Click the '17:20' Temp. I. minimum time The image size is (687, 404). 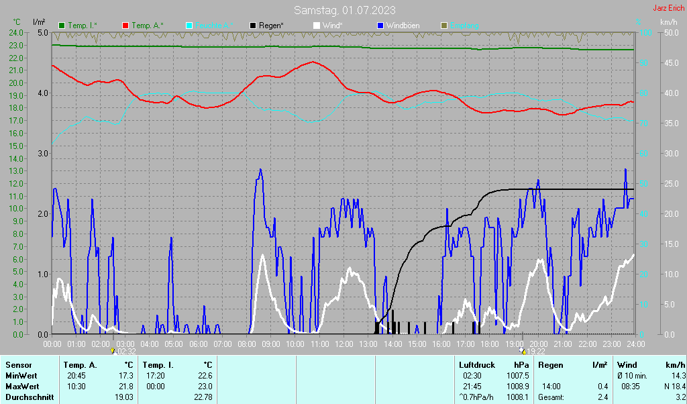click(156, 376)
